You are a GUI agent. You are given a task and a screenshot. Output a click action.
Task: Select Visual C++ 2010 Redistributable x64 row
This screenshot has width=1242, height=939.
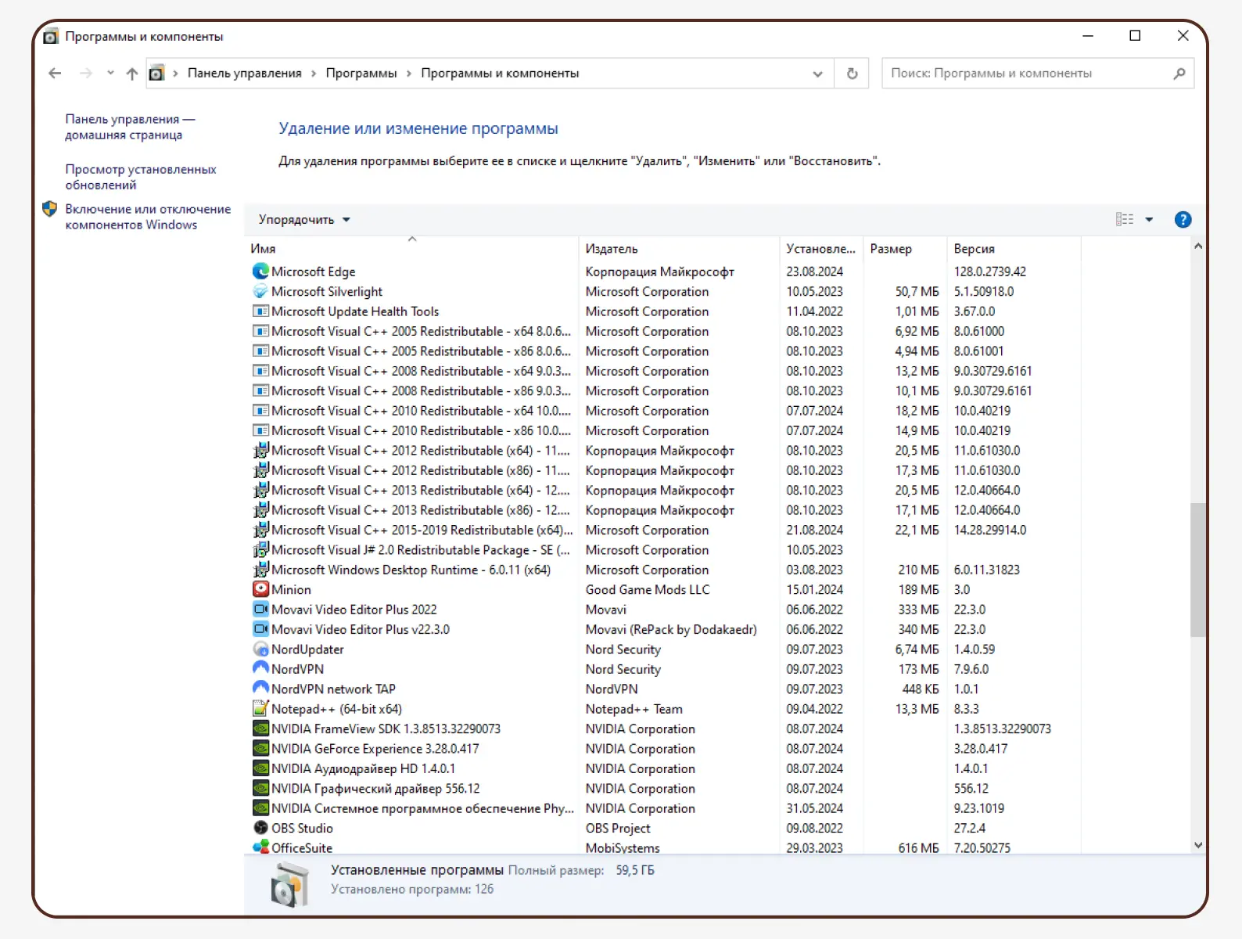tap(665, 411)
